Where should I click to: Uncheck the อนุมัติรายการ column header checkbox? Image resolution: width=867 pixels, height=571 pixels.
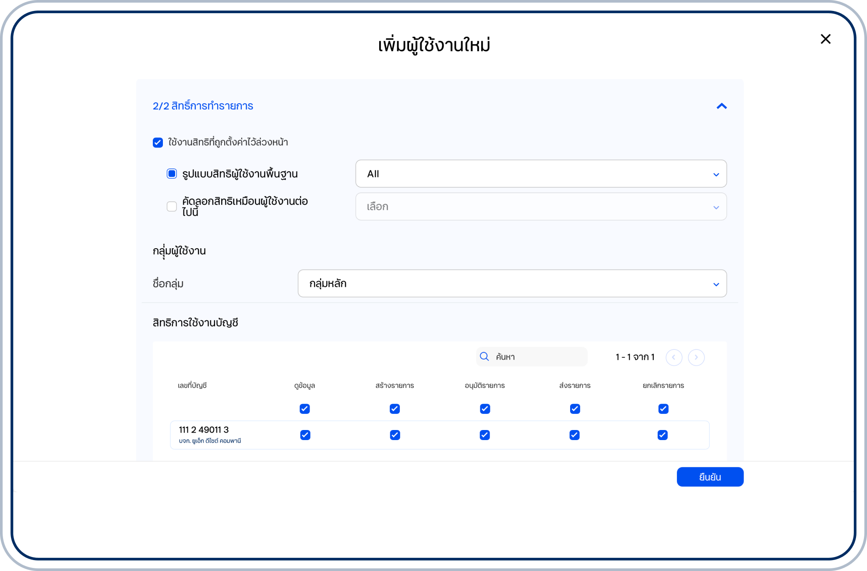coord(485,409)
